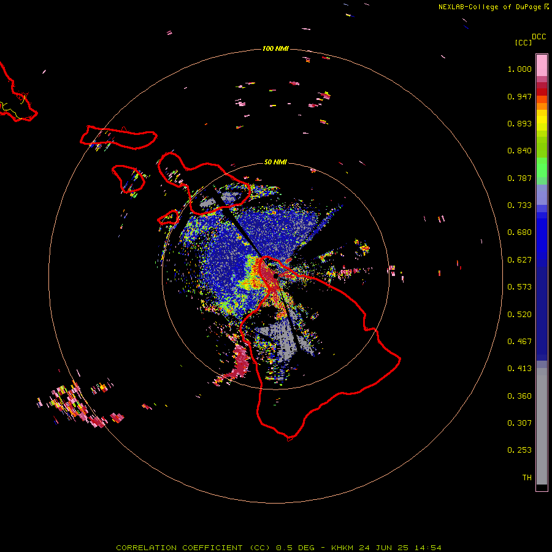
Task: Click the black radar site dot at center
Action: click(x=275, y=276)
